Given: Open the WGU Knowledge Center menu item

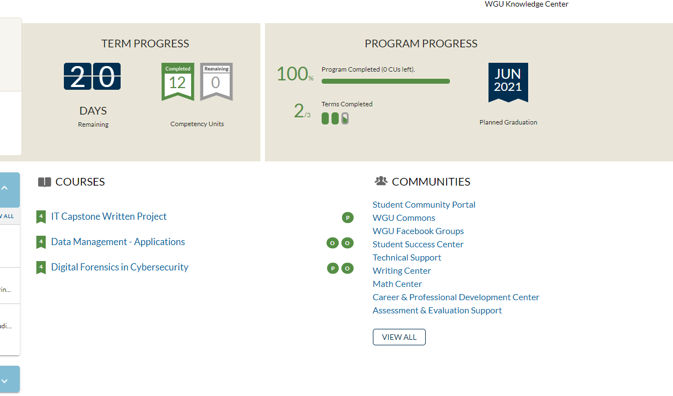Looking at the screenshot, I should [526, 4].
